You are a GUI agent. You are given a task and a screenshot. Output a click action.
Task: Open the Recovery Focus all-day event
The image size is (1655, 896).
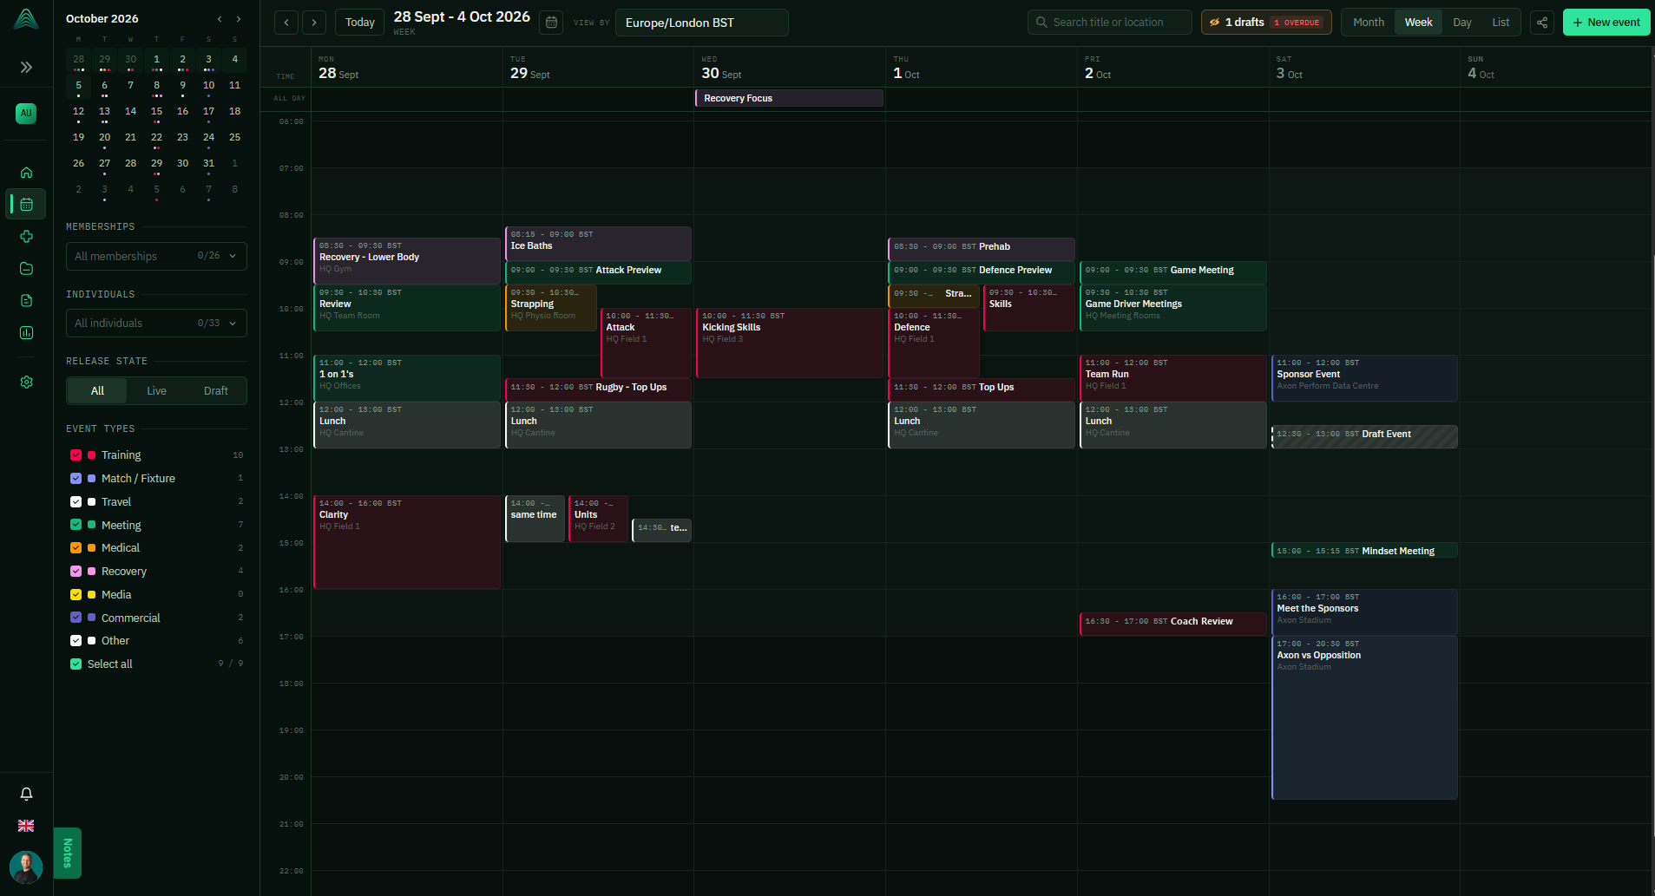(789, 98)
